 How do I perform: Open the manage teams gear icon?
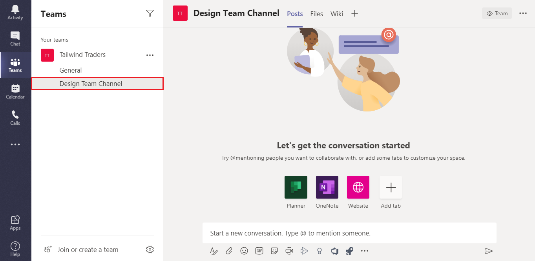[x=150, y=249]
